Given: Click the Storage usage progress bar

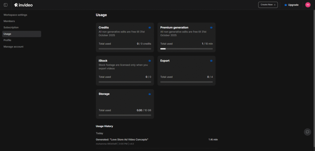Looking at the screenshot, I should coord(125,115).
